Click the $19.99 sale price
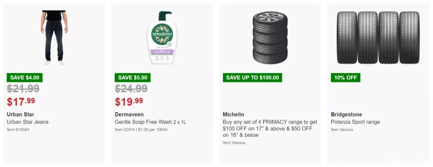Viewport: 433px width, 167px height. click(x=129, y=102)
